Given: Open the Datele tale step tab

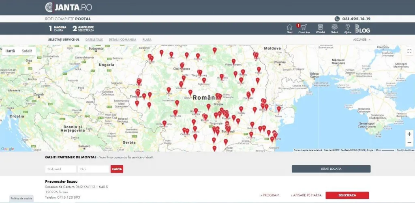Looking at the screenshot, I should pyautogui.click(x=94, y=40).
